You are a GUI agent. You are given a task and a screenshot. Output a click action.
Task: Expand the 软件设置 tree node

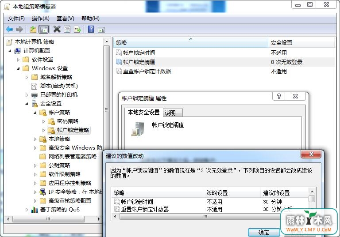[18, 60]
